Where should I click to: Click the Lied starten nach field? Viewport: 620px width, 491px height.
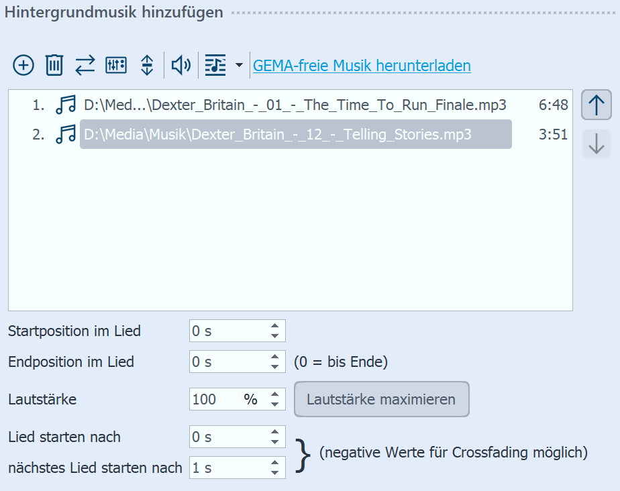pyautogui.click(x=228, y=437)
